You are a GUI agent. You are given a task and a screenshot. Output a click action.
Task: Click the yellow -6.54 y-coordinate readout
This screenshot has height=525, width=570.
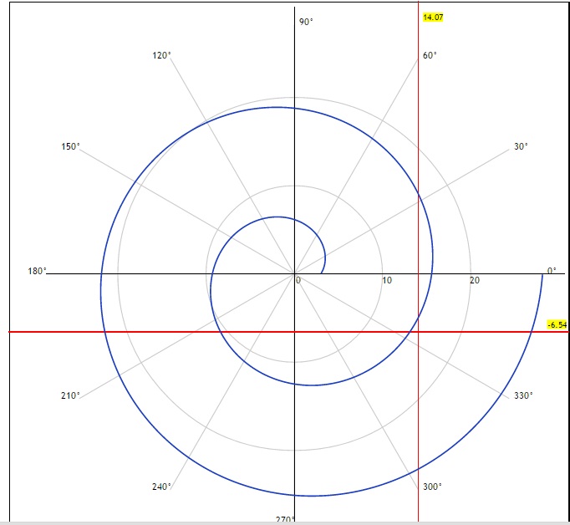coord(557,324)
